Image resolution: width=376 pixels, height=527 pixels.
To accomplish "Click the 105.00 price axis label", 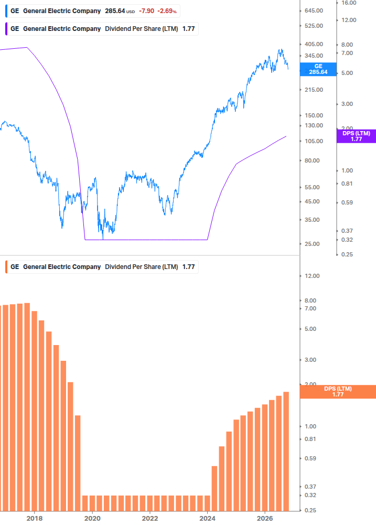I will click(x=314, y=141).
